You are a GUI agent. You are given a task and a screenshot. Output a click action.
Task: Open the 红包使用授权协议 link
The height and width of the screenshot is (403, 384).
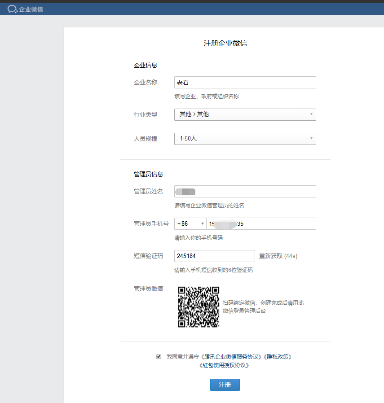click(x=224, y=365)
